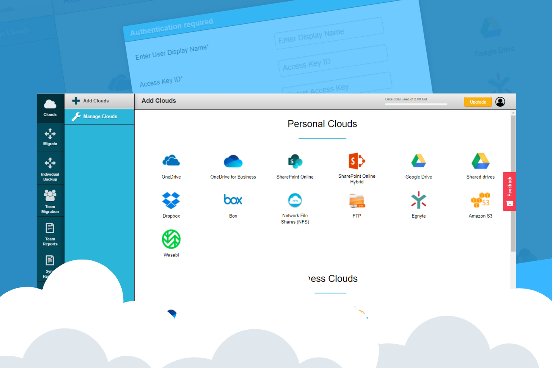
Task: Click the Upgrade button
Action: point(478,102)
